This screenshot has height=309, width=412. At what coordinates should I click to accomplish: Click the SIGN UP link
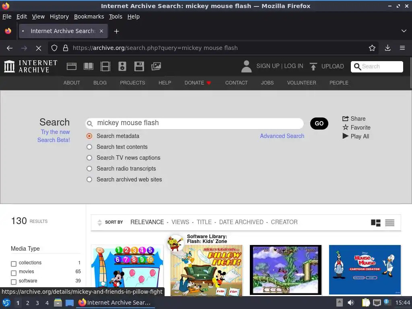268,66
